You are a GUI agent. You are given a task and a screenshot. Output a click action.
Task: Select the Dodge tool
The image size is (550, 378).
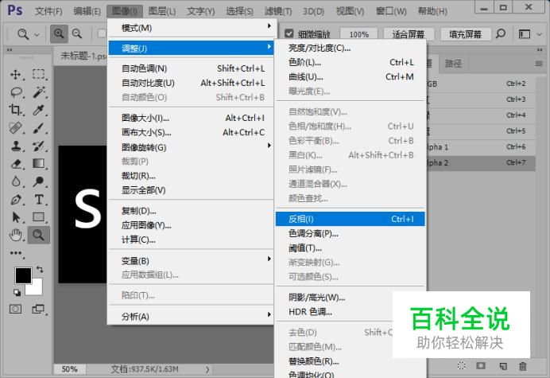point(39,181)
